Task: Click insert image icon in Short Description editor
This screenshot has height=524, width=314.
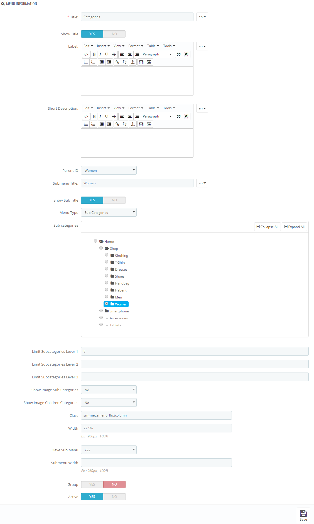Action: (x=149, y=124)
